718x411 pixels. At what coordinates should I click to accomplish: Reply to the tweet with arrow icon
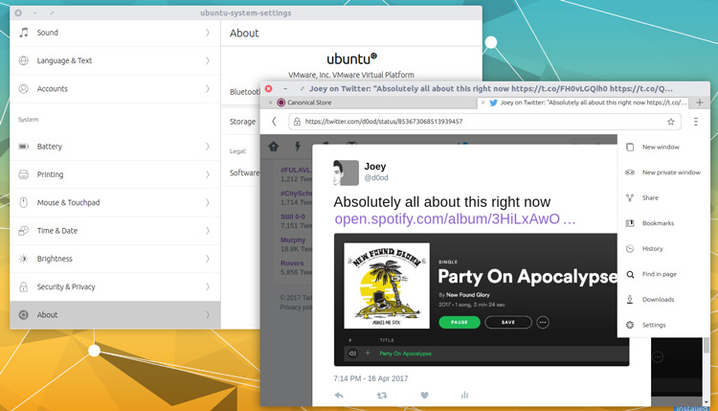coord(339,395)
